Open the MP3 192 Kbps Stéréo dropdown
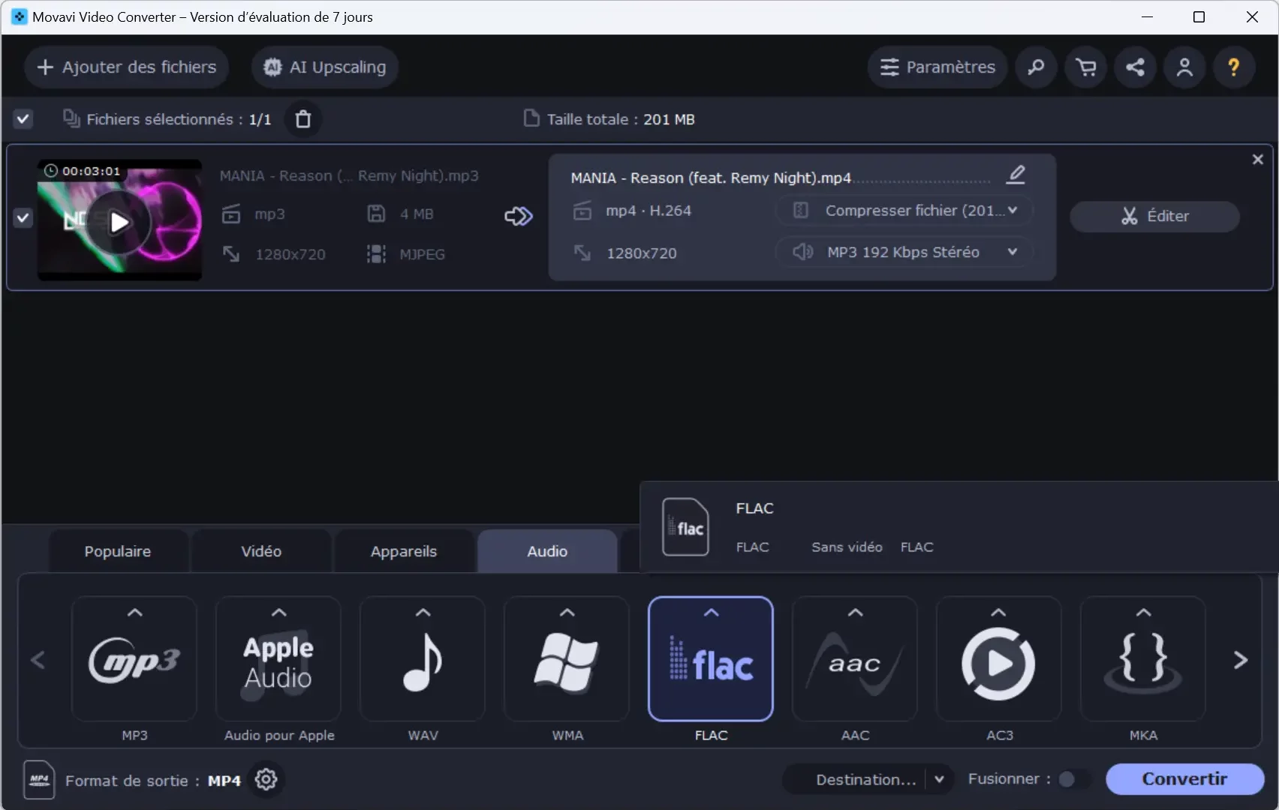Screen dimensions: 1279x810 tap(904, 252)
